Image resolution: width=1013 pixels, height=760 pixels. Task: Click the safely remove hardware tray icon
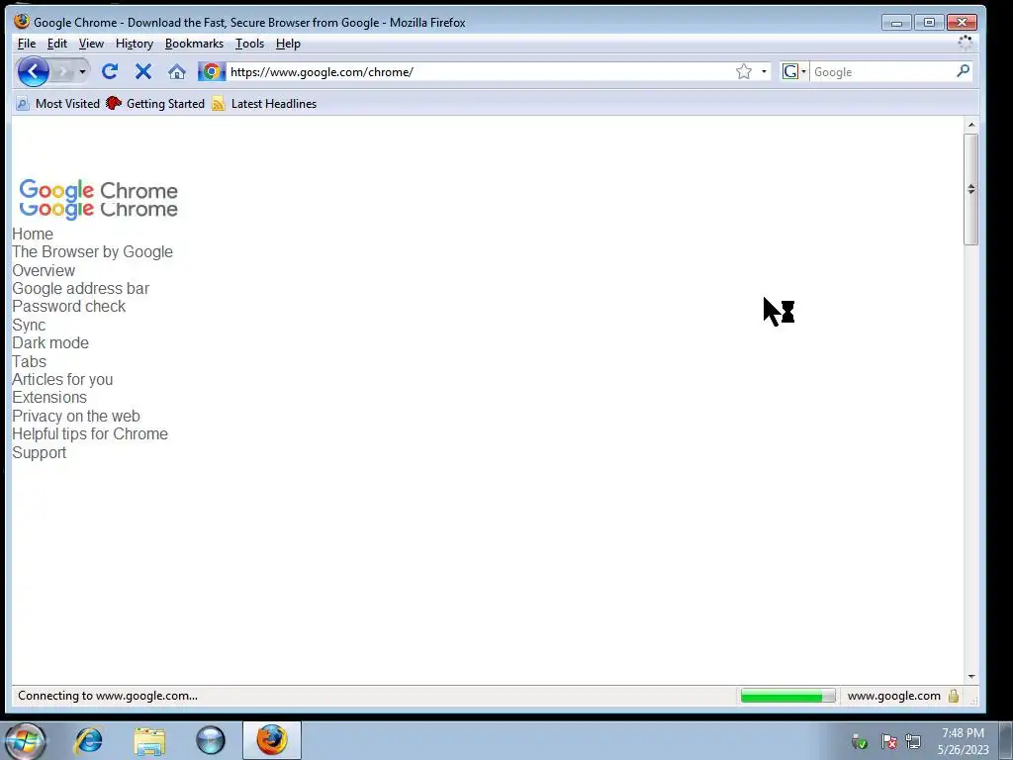click(x=860, y=742)
